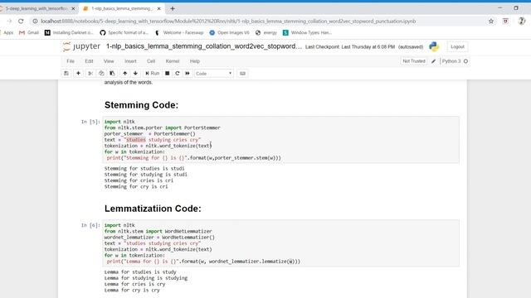Bookmark this page with star icon
The height and width of the screenshot is (298, 531).
(491, 21)
